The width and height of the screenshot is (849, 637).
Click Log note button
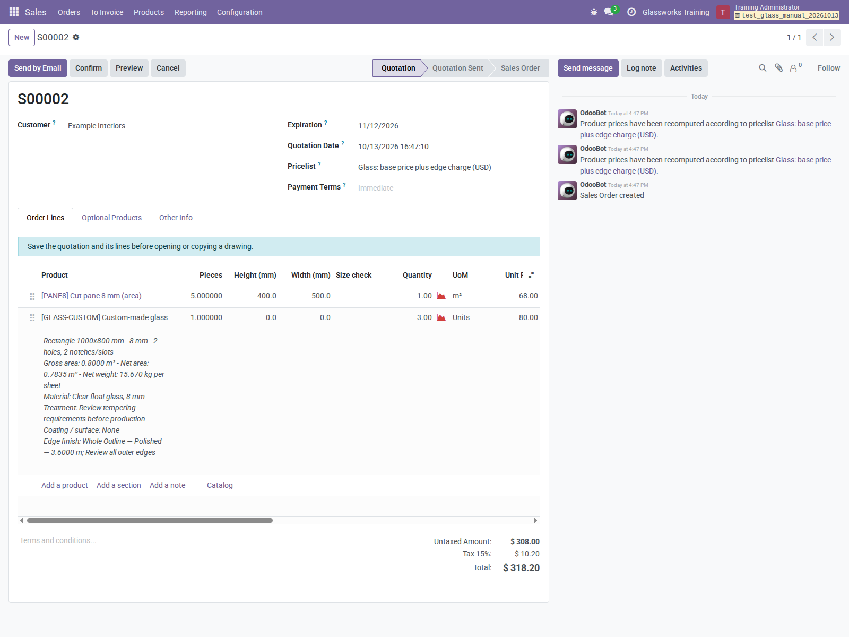coord(641,68)
